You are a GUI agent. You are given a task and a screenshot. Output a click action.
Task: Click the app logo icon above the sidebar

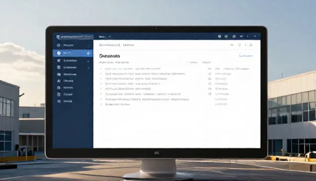[58, 37]
